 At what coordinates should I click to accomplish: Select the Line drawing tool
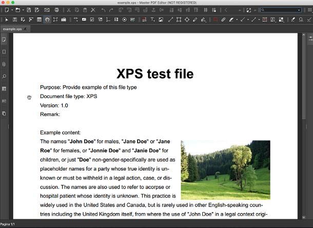170,20
